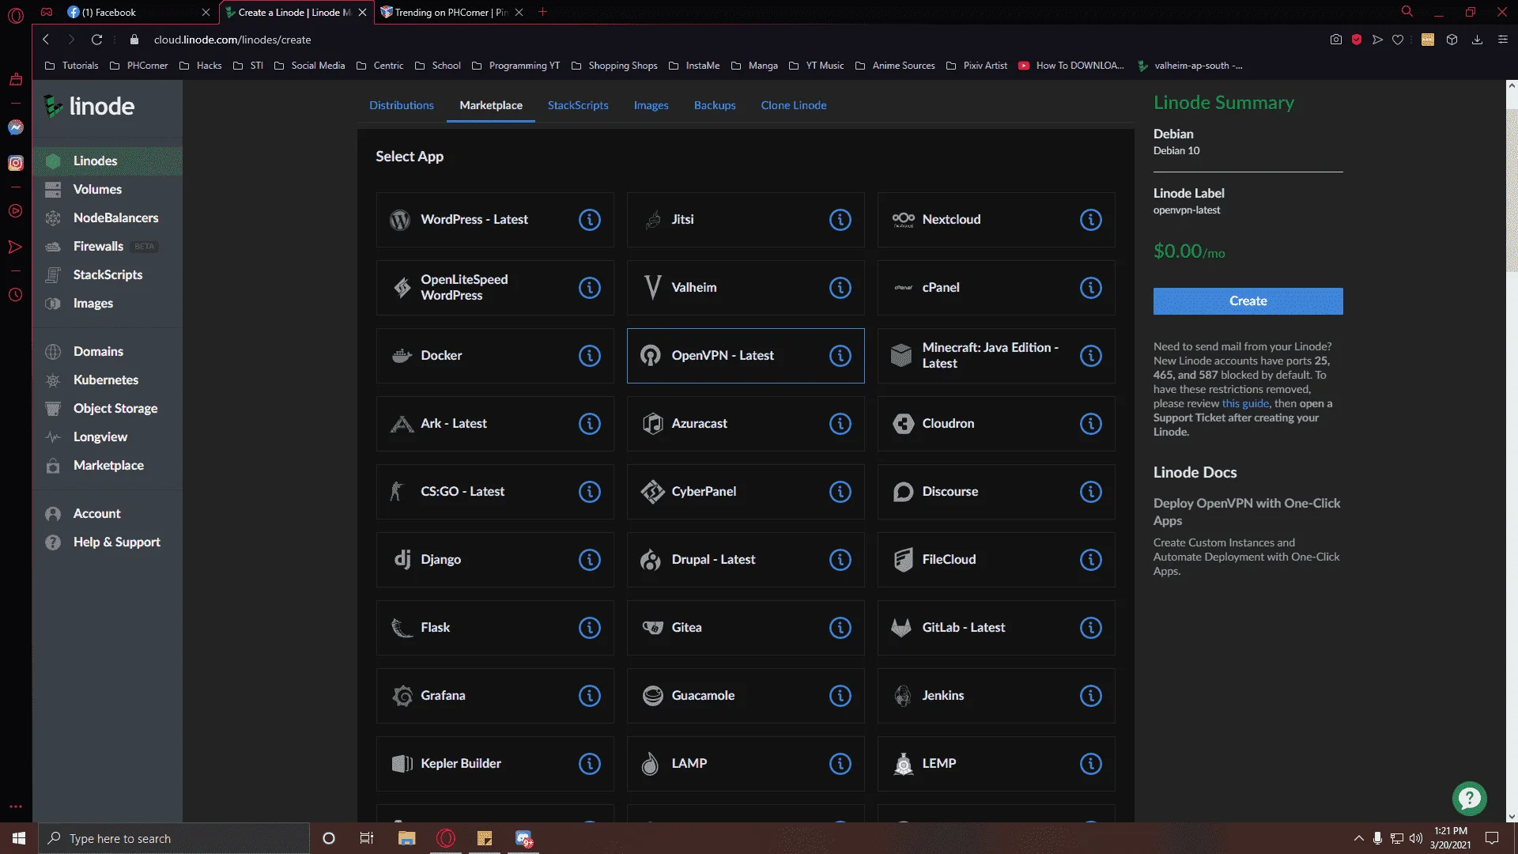Navigate to Firewalls in sidebar
1518x854 pixels.
coord(108,247)
